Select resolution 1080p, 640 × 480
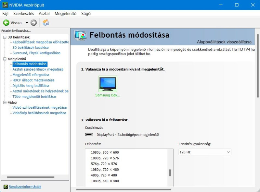The image size is (260, 192). 105,181
